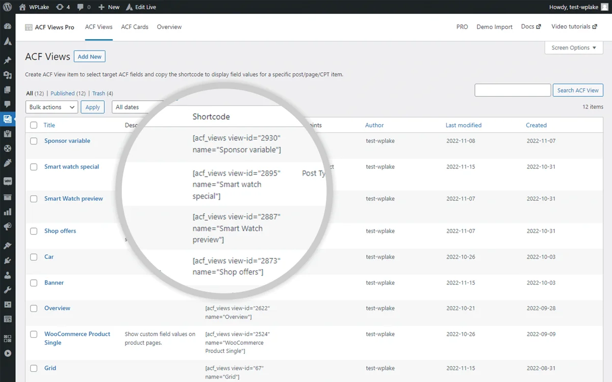
Task: Open the Howdy, test-wplake account menu
Action: (578, 7)
